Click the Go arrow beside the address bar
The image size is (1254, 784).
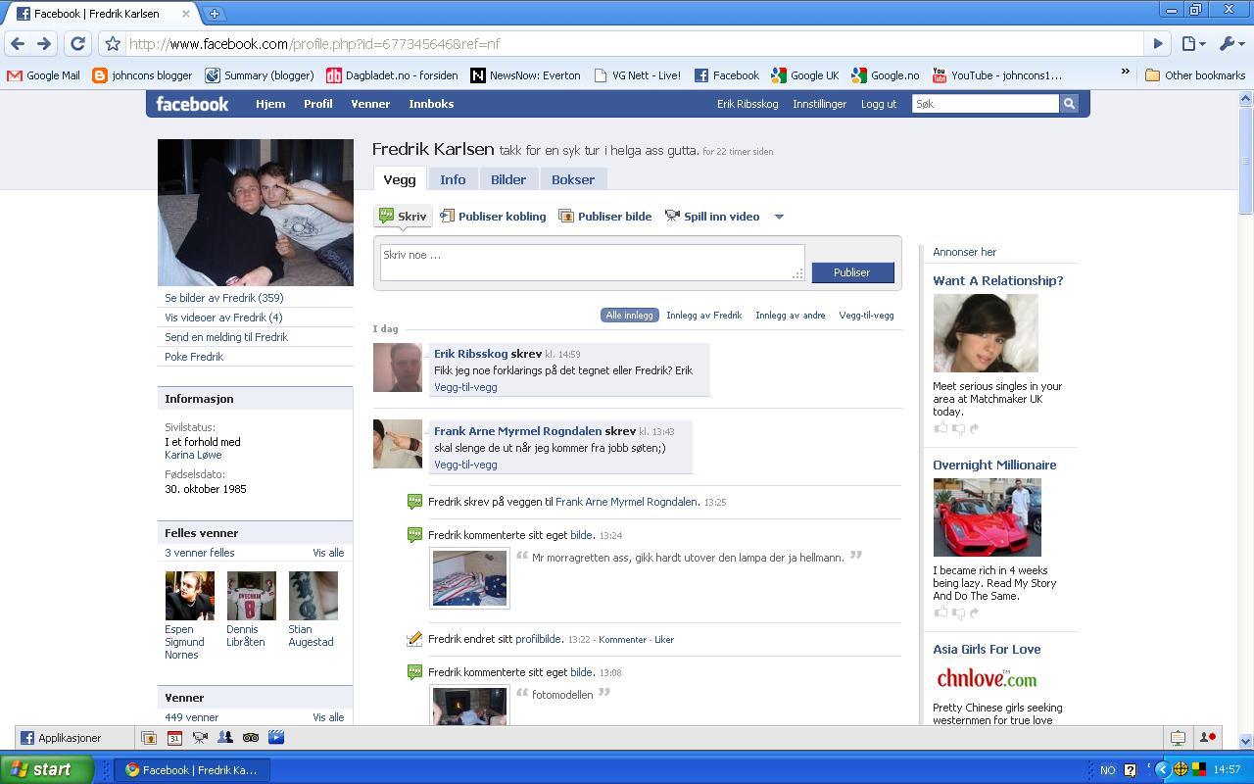(x=1158, y=44)
